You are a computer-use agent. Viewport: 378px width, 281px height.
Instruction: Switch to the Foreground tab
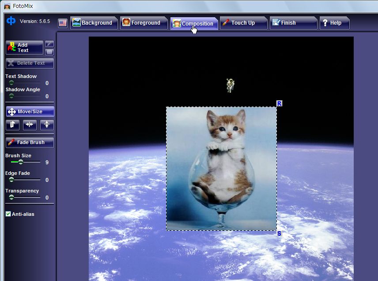click(144, 23)
